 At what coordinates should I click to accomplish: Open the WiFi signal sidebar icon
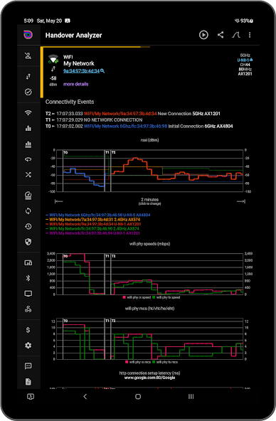tap(28, 113)
